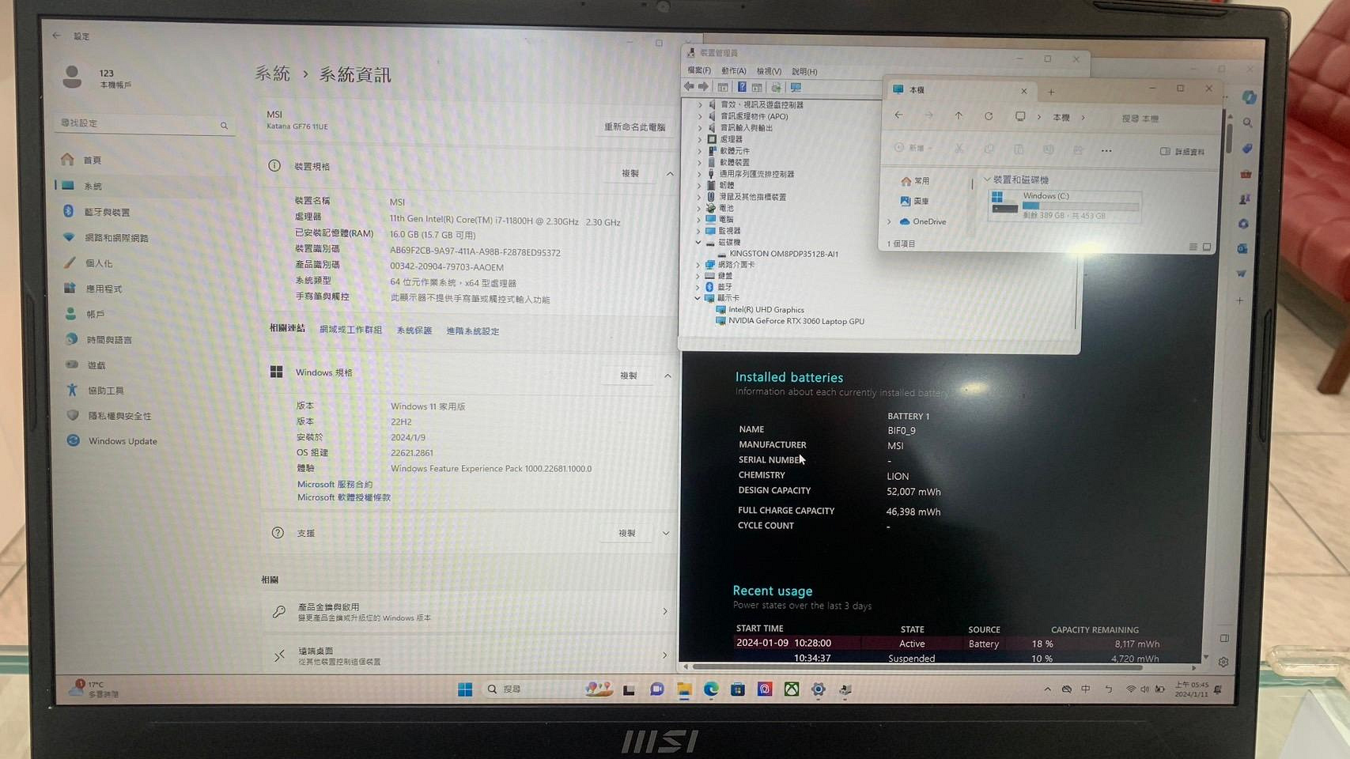Collapse 磁碟機 node in Device Manager
This screenshot has width=1350, height=759.
tap(698, 242)
